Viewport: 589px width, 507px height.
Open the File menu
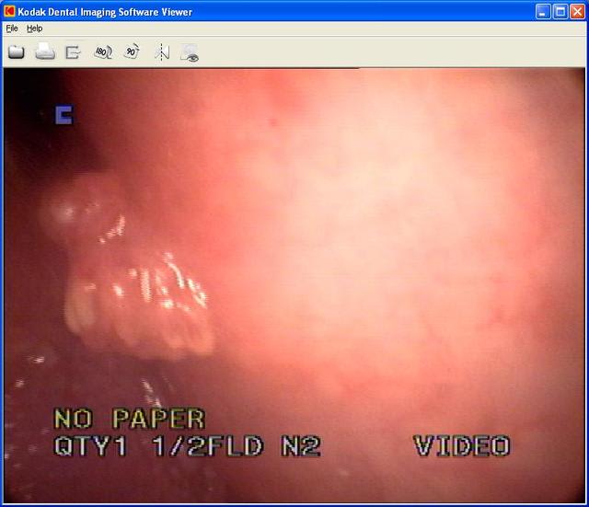(12, 29)
